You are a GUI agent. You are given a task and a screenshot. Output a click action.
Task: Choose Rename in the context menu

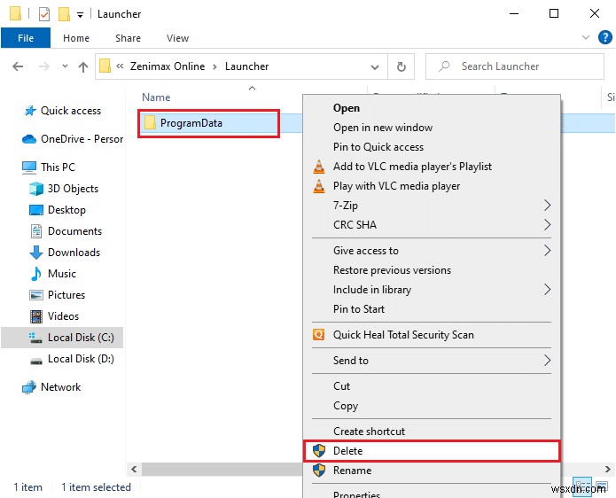pyautogui.click(x=352, y=471)
